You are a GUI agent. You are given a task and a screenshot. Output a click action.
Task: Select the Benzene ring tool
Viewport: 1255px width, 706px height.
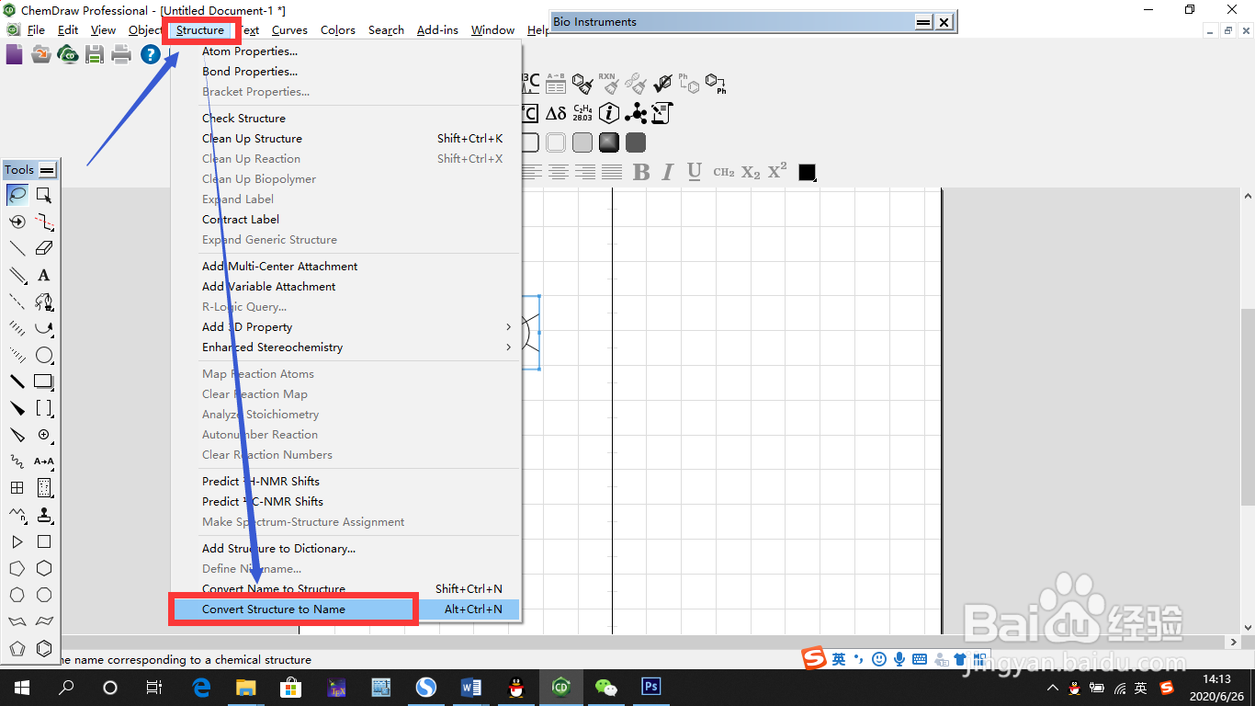click(x=43, y=648)
